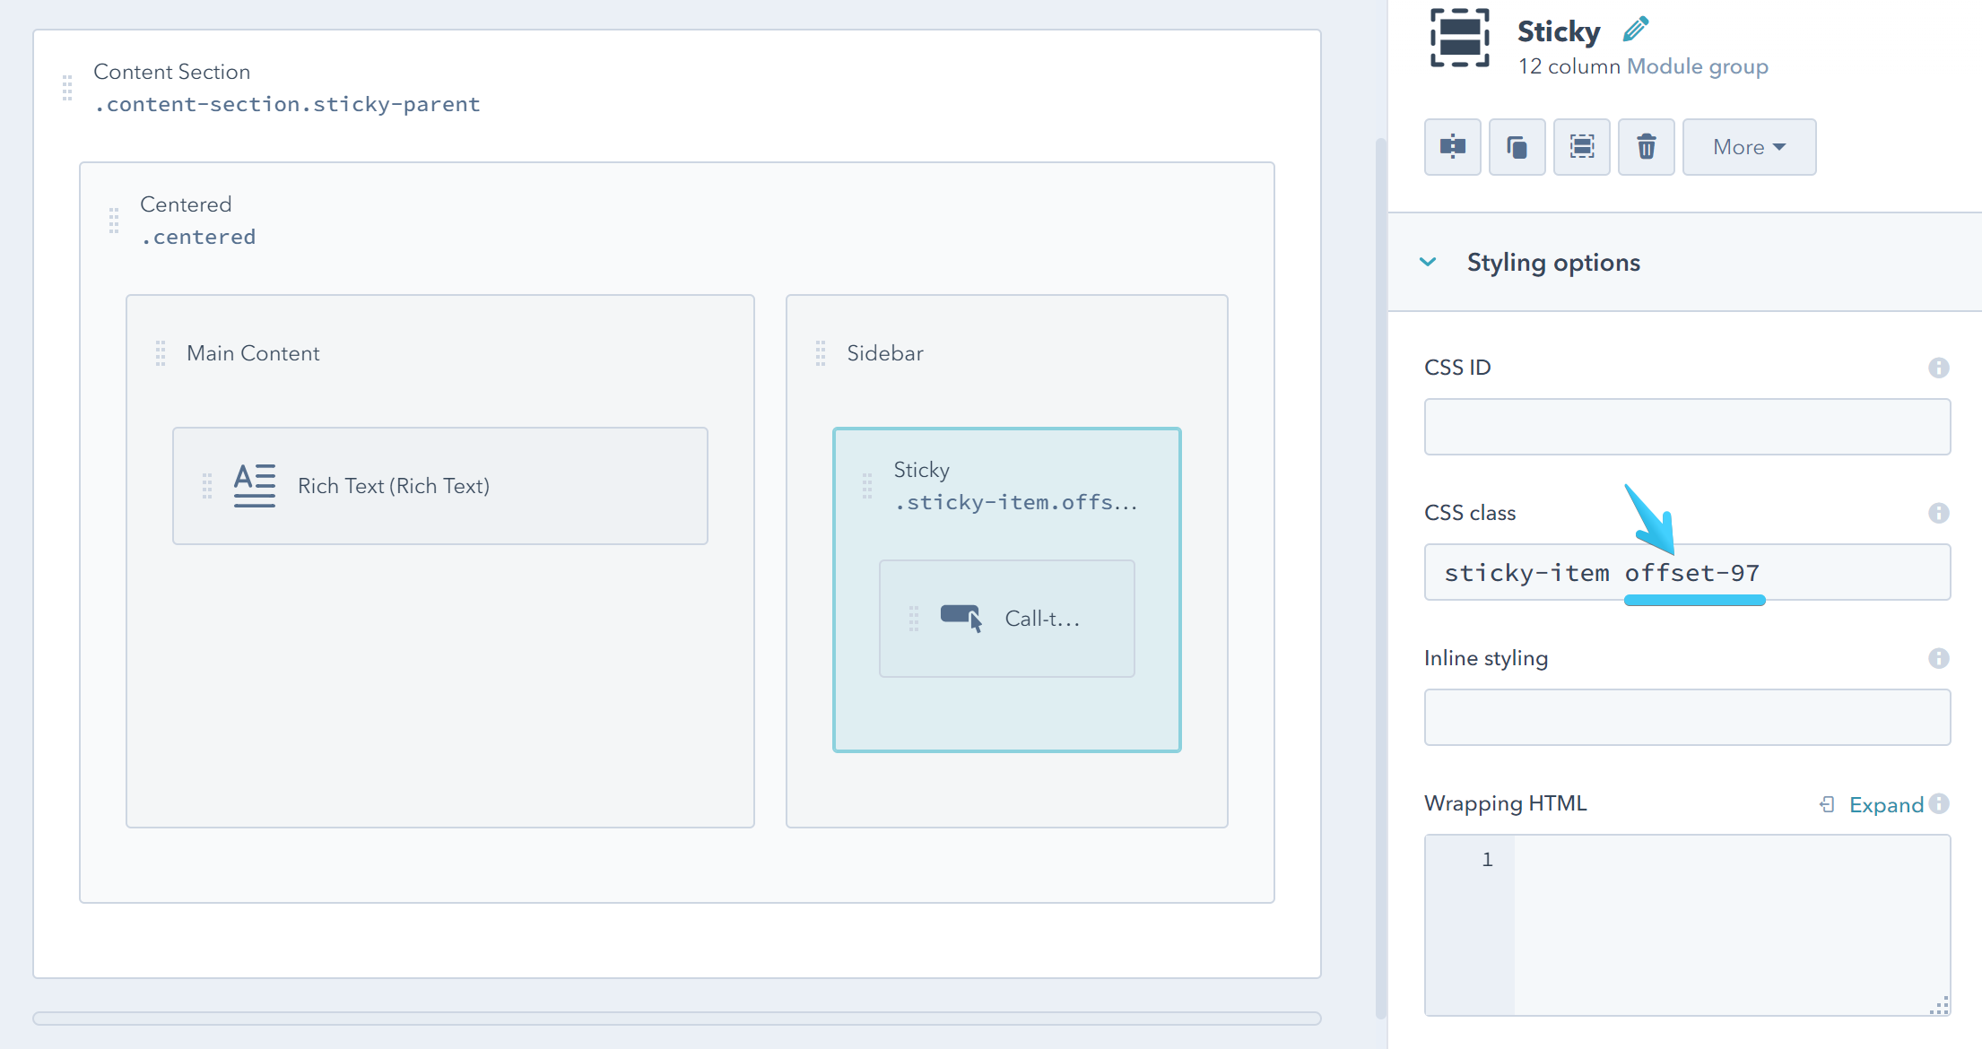The height and width of the screenshot is (1049, 1982).
Task: Click the Sidebar group drag handle
Action: 820,353
